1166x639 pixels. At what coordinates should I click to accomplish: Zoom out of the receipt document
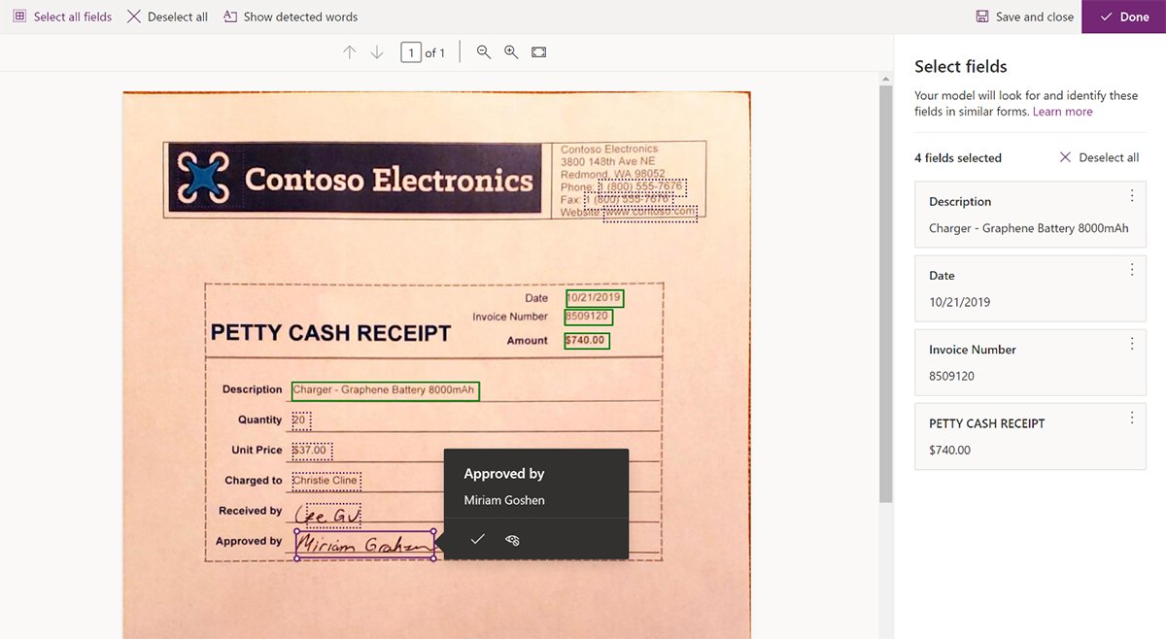pyautogui.click(x=484, y=52)
